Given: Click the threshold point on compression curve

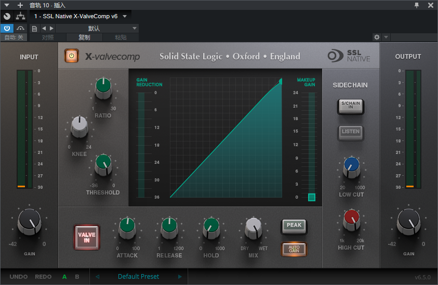Looking at the screenshot, I should click(281, 81).
